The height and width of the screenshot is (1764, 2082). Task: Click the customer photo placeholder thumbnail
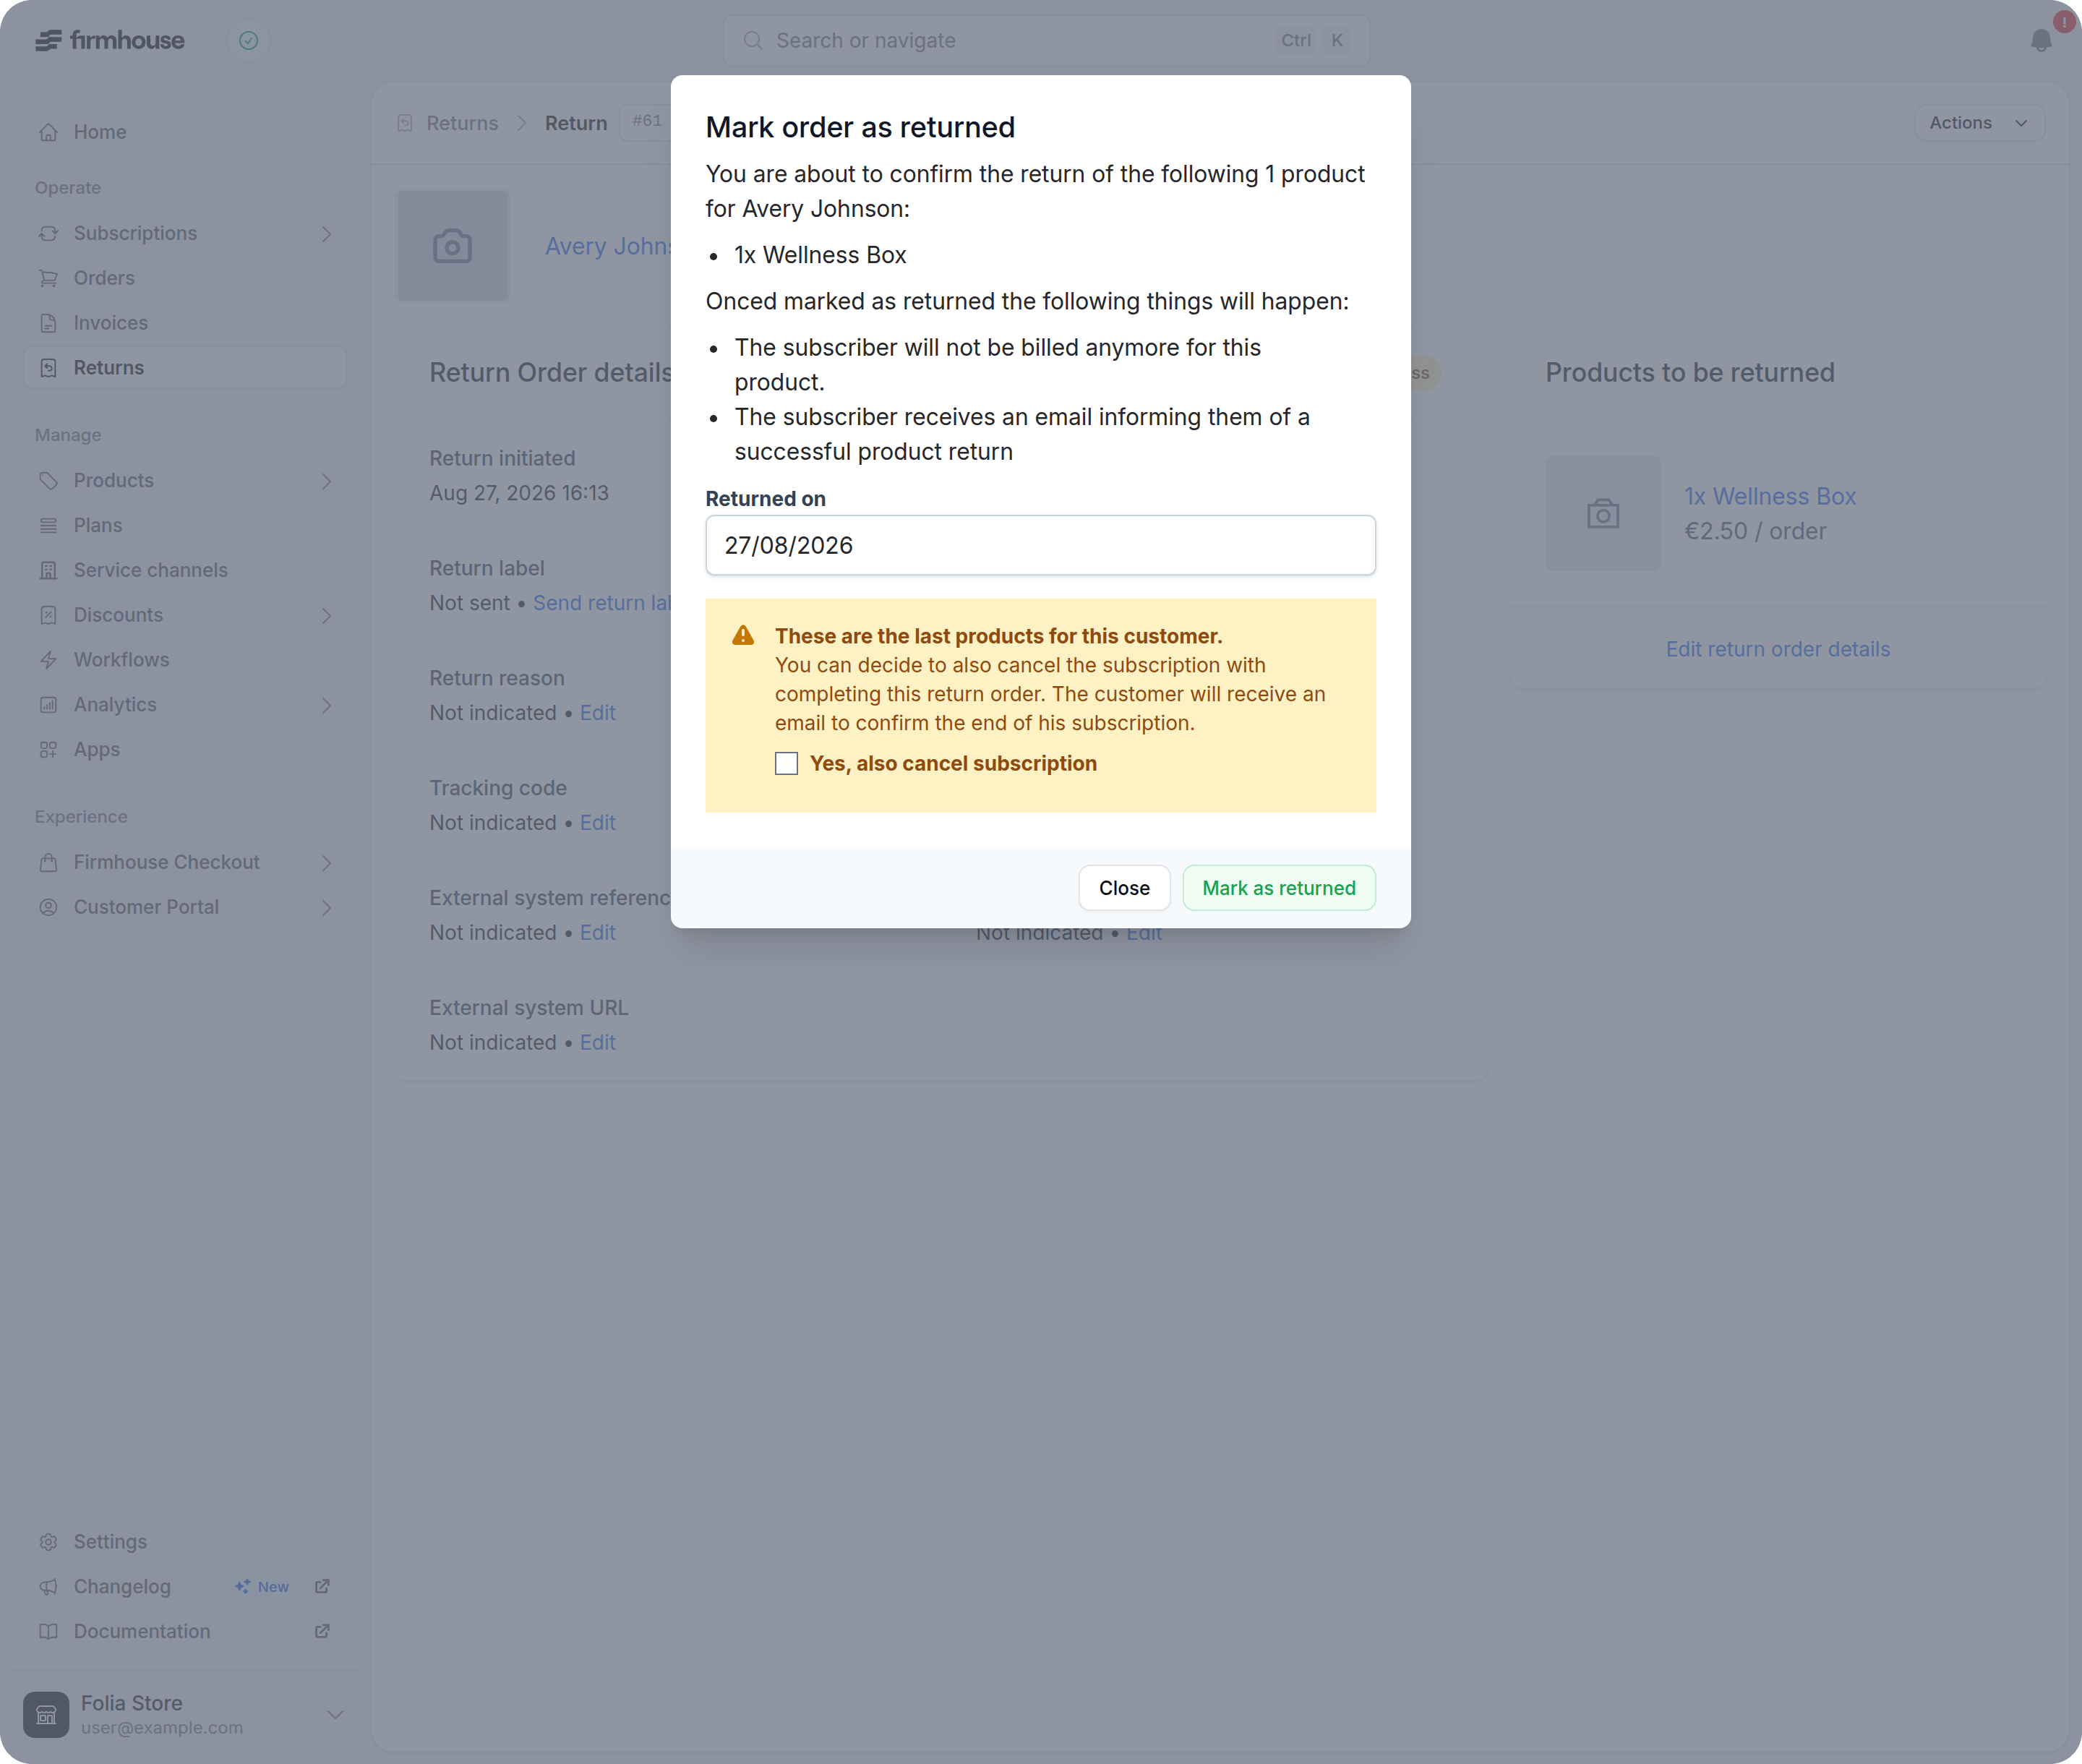click(452, 246)
